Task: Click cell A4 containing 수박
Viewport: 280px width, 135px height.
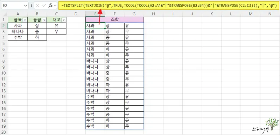Action: 18,38
